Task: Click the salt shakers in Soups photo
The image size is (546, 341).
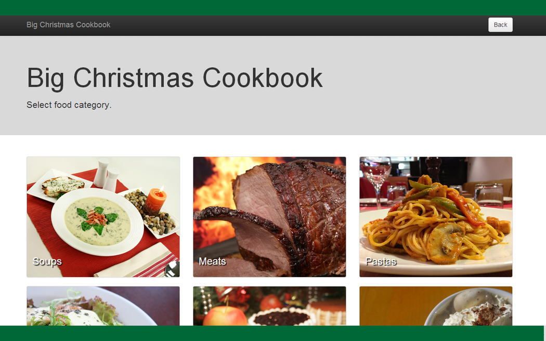Action: 106,175
